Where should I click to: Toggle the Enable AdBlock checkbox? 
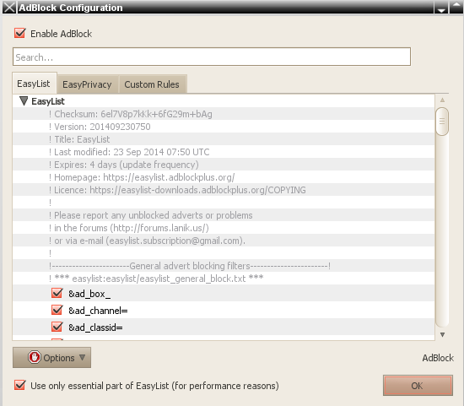click(20, 33)
